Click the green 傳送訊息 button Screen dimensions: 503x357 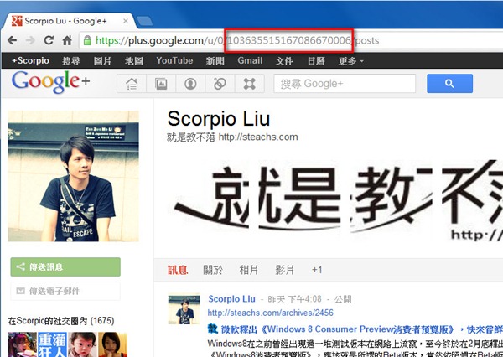click(x=65, y=266)
